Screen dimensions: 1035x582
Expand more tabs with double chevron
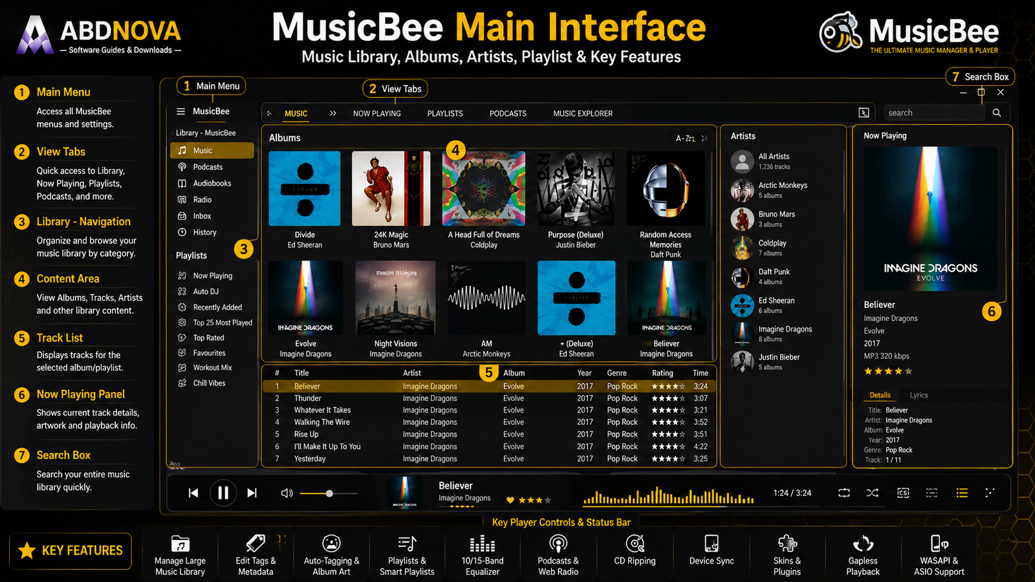click(332, 113)
